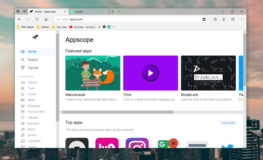Click the Education category icon
This screenshot has height=160, width=263.
tap(23, 141)
